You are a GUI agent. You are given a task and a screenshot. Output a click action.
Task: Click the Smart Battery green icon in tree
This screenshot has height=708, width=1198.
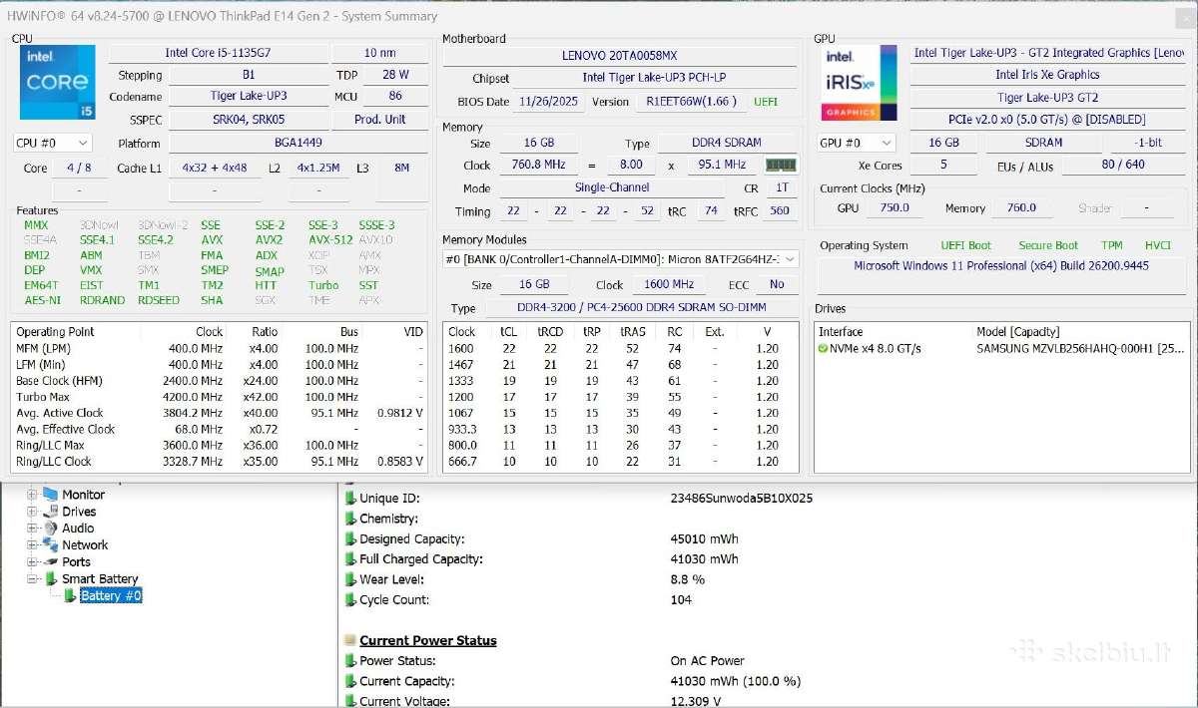click(x=51, y=579)
